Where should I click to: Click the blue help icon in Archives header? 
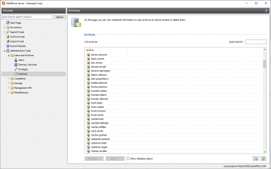pos(266,10)
